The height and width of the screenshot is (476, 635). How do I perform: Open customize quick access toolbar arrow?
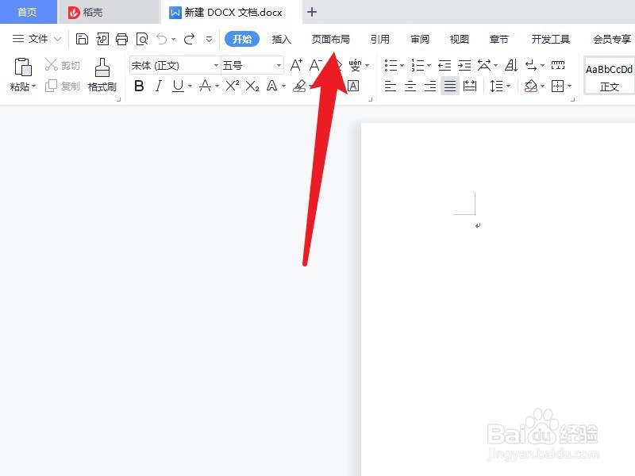click(x=209, y=39)
